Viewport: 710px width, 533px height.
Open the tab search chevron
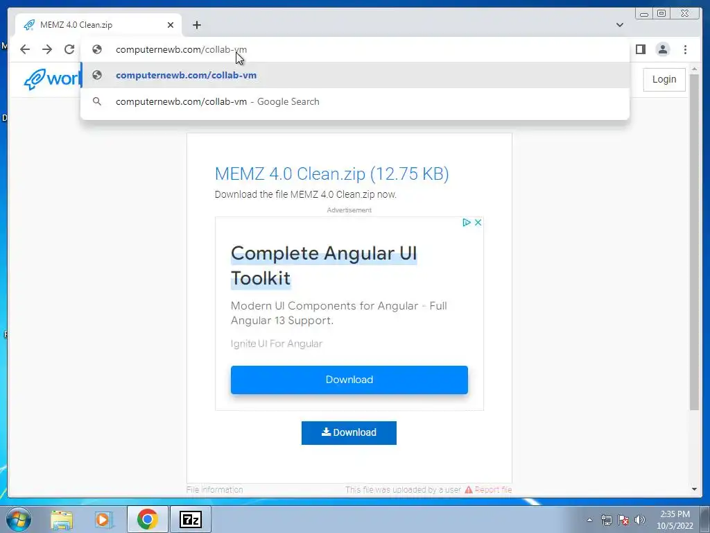point(620,25)
